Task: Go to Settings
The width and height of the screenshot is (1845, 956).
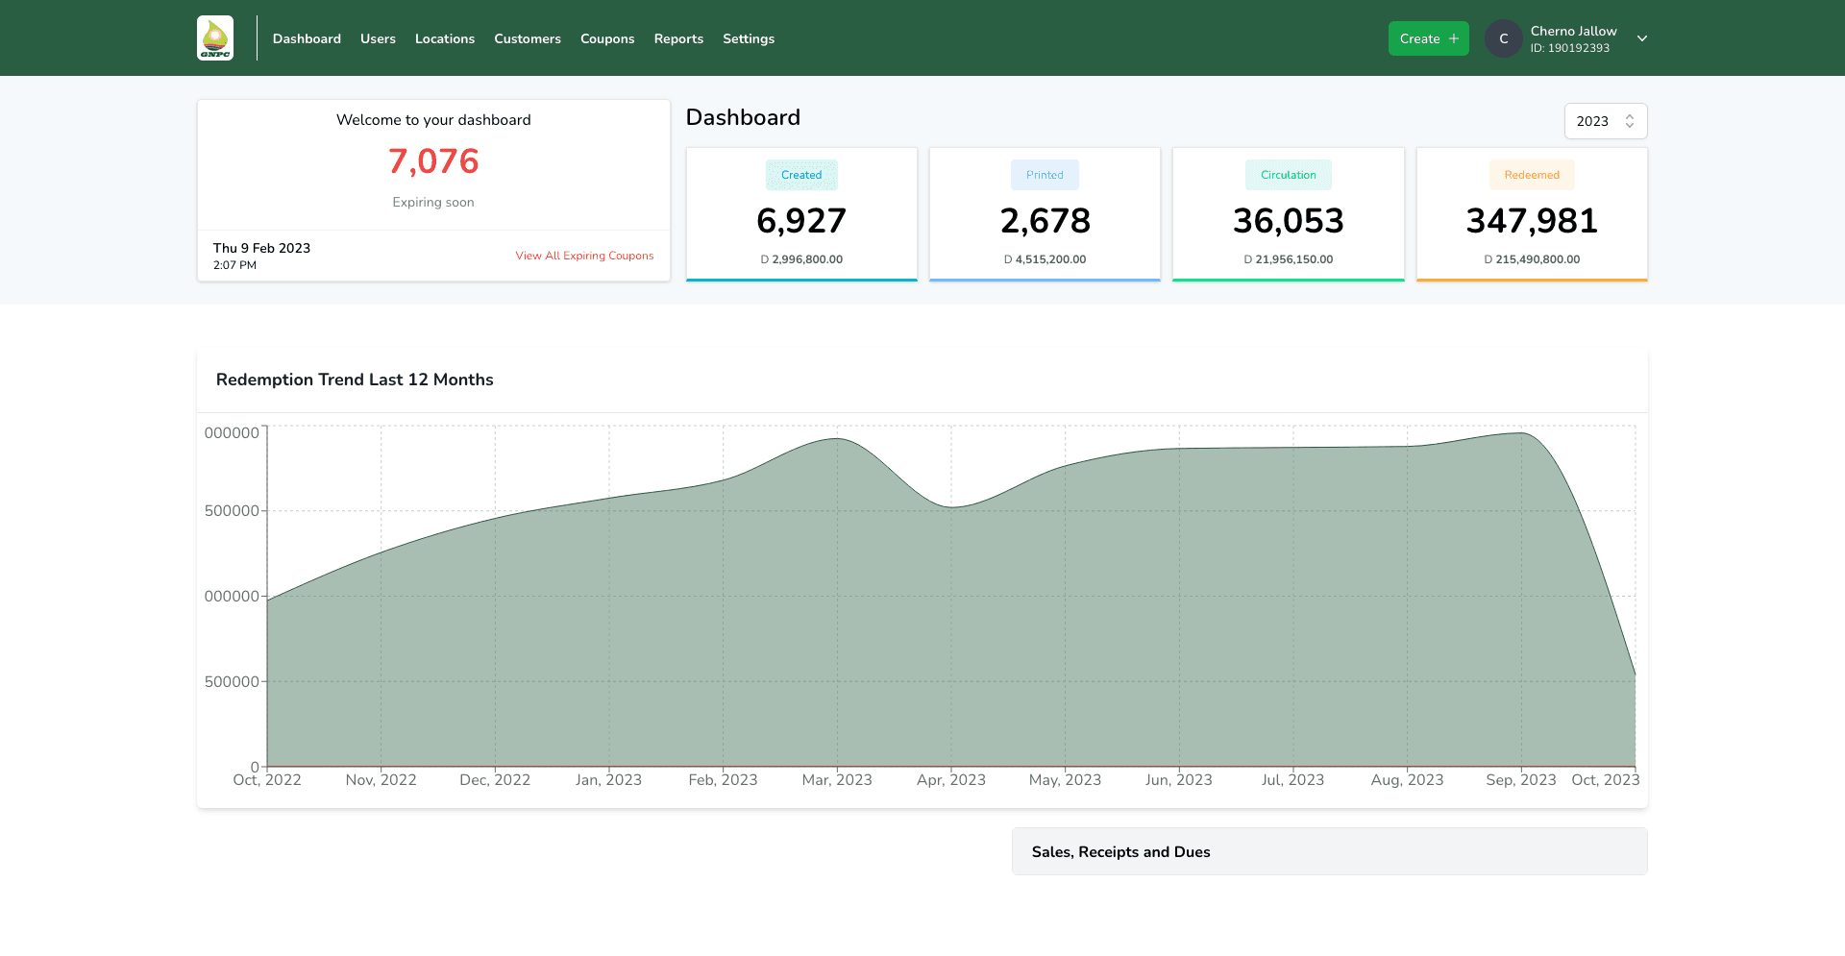Action: (749, 38)
